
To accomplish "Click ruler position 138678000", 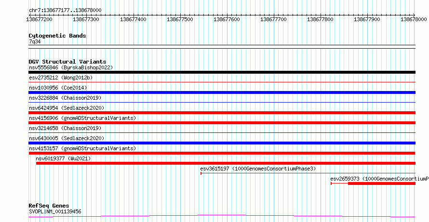I will point(414,19).
